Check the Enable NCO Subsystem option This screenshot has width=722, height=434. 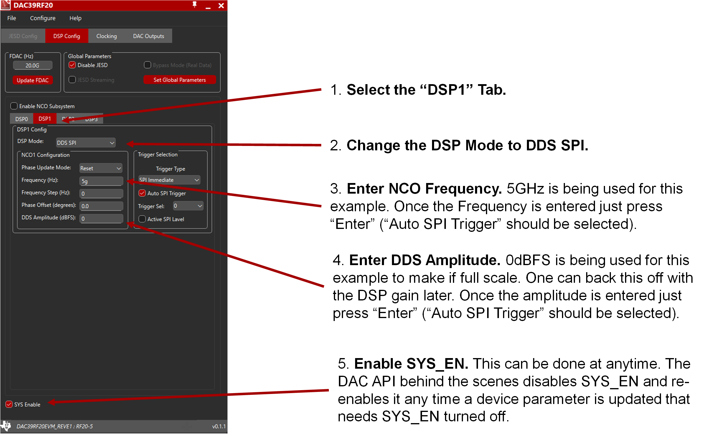coord(14,106)
